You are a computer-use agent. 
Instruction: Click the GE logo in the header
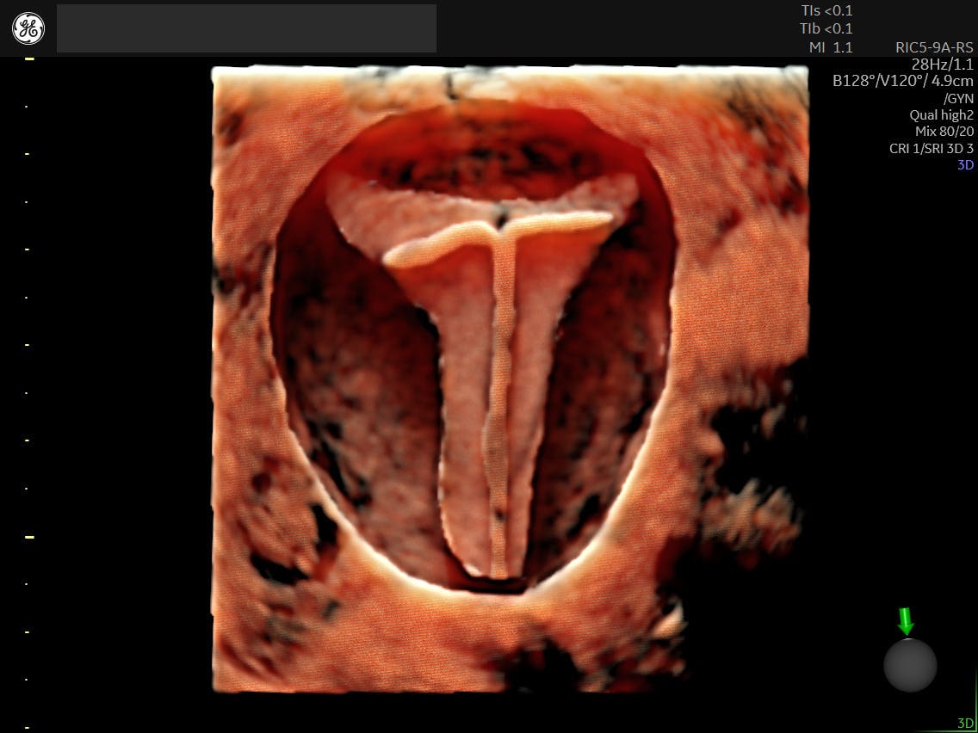tap(28, 29)
